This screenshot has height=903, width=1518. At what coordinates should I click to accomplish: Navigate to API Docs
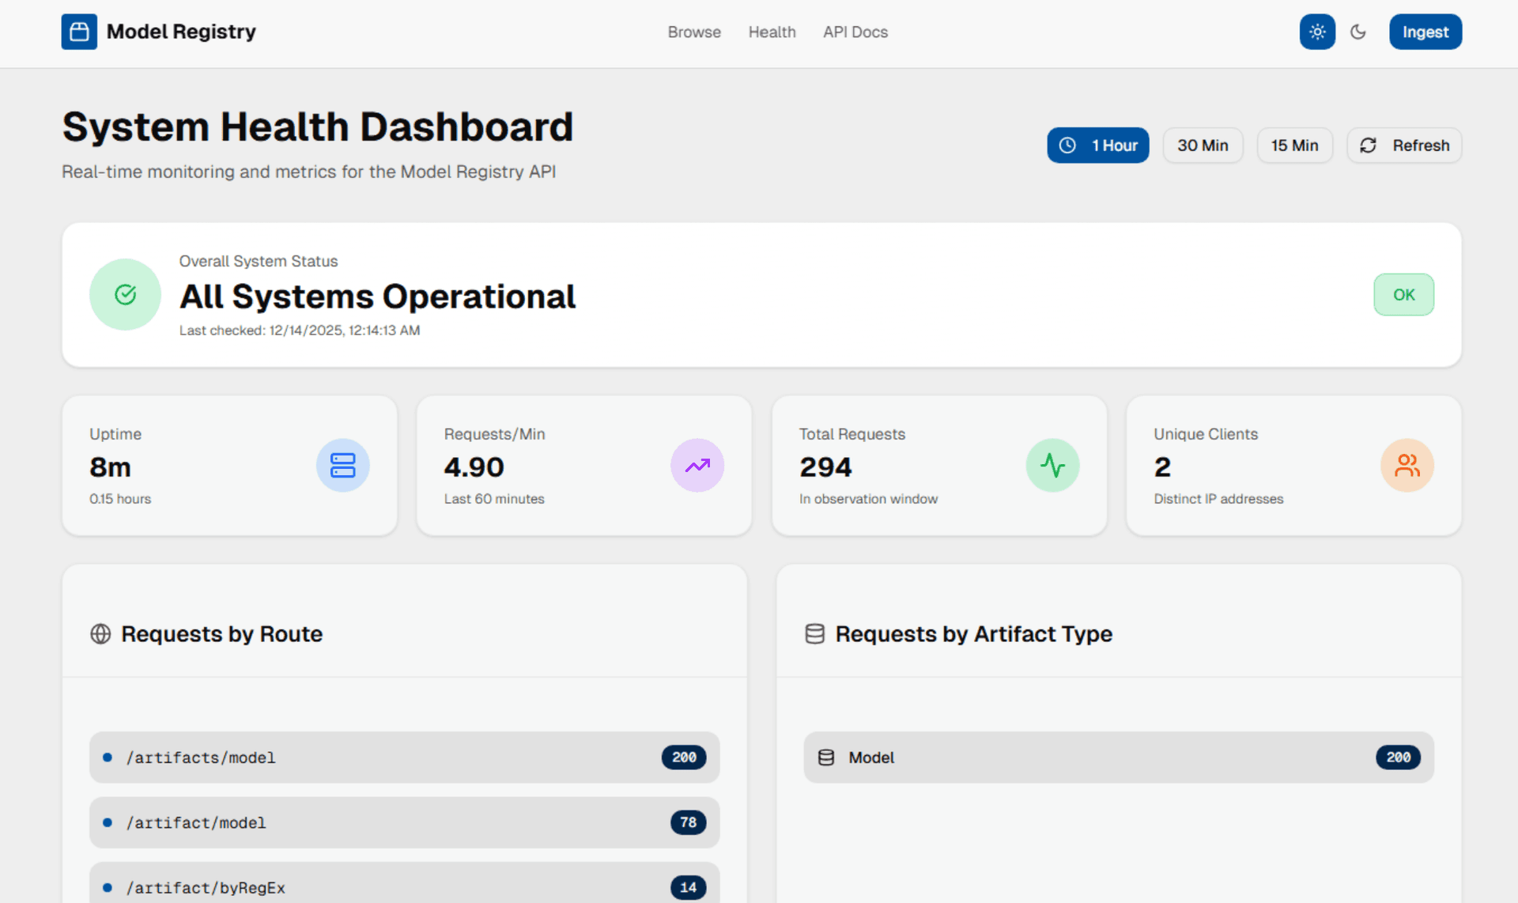pyautogui.click(x=855, y=32)
